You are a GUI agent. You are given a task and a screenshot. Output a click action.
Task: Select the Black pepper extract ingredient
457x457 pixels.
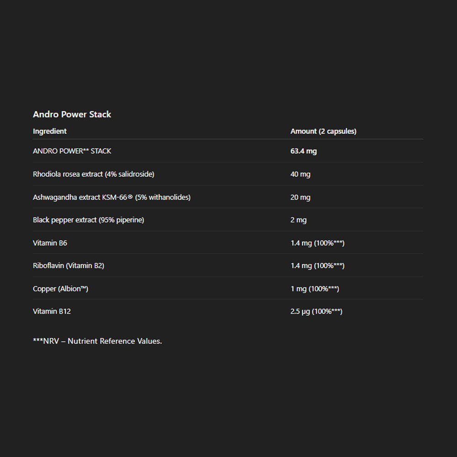click(89, 220)
